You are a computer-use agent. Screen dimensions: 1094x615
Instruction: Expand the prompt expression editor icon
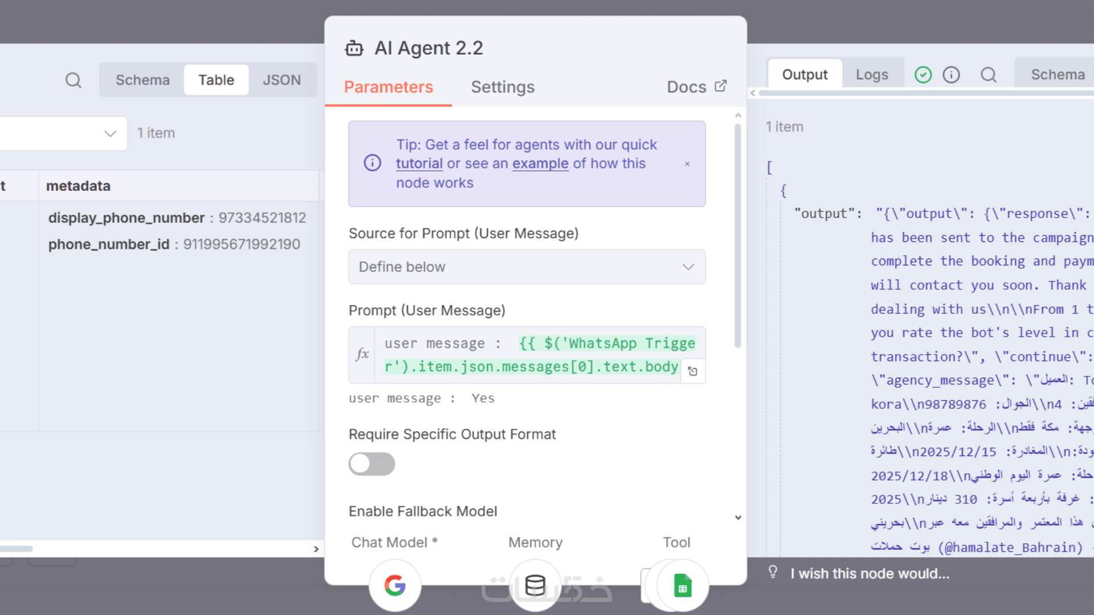click(x=693, y=371)
